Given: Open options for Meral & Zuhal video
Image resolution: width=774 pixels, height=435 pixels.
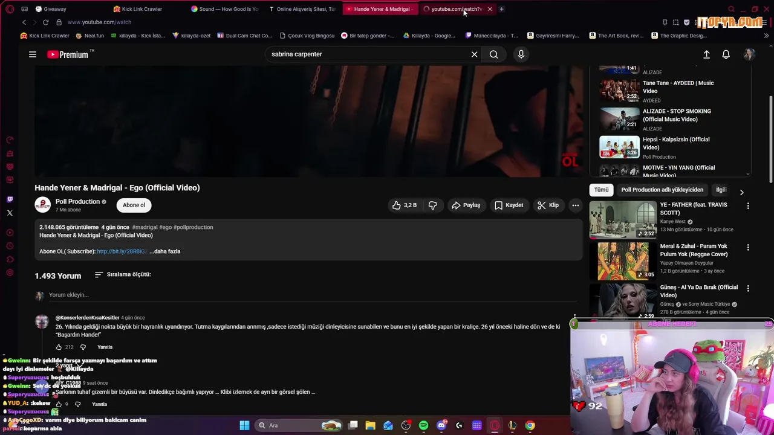Looking at the screenshot, I should click(x=748, y=247).
